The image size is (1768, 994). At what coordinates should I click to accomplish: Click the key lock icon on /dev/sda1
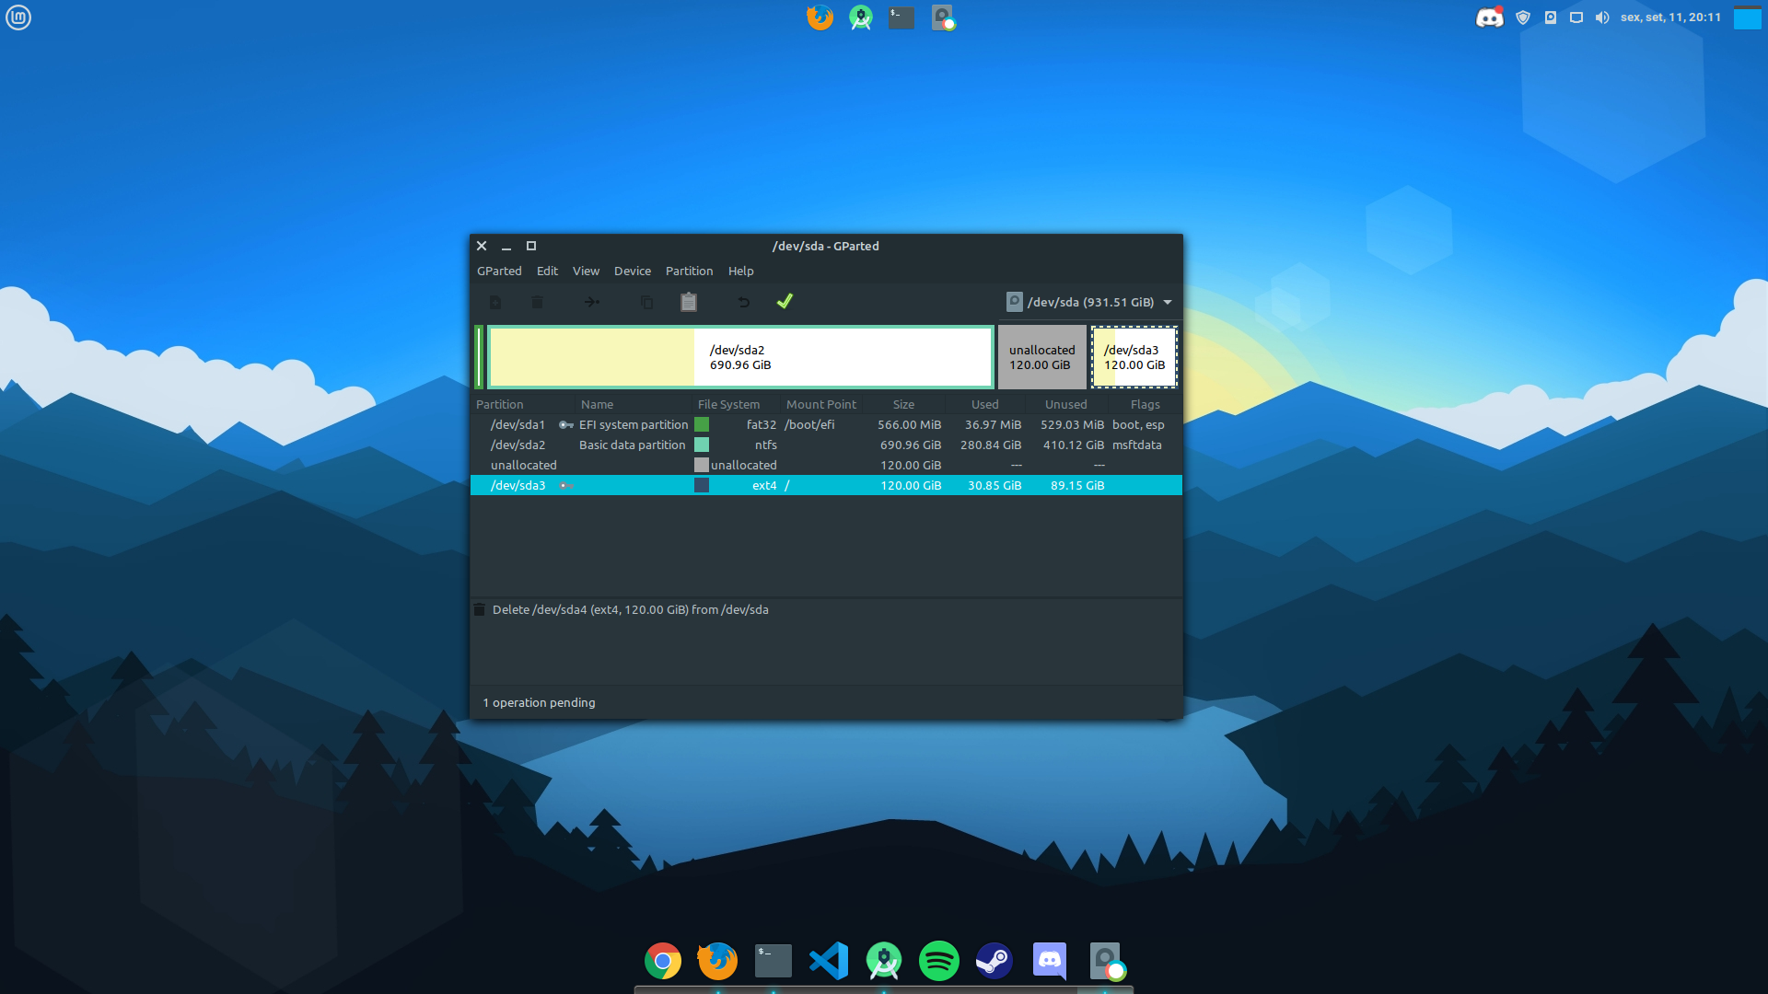pos(566,425)
